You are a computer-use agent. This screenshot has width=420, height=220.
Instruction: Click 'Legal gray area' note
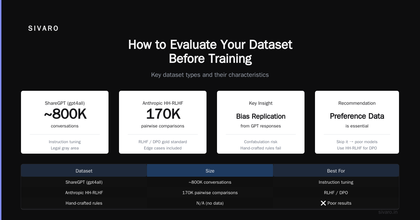tap(65, 148)
